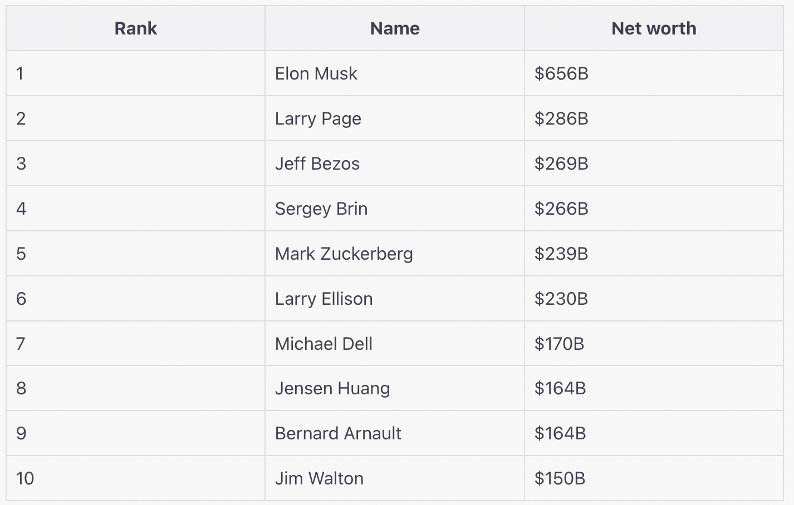The image size is (794, 505).
Task: Select the Jeff Bezos cell
Action: 317,164
